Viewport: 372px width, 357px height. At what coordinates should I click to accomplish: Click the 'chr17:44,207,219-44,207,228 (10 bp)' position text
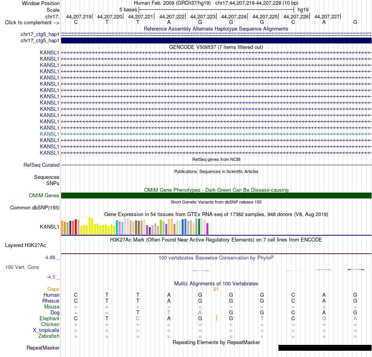point(257,3)
